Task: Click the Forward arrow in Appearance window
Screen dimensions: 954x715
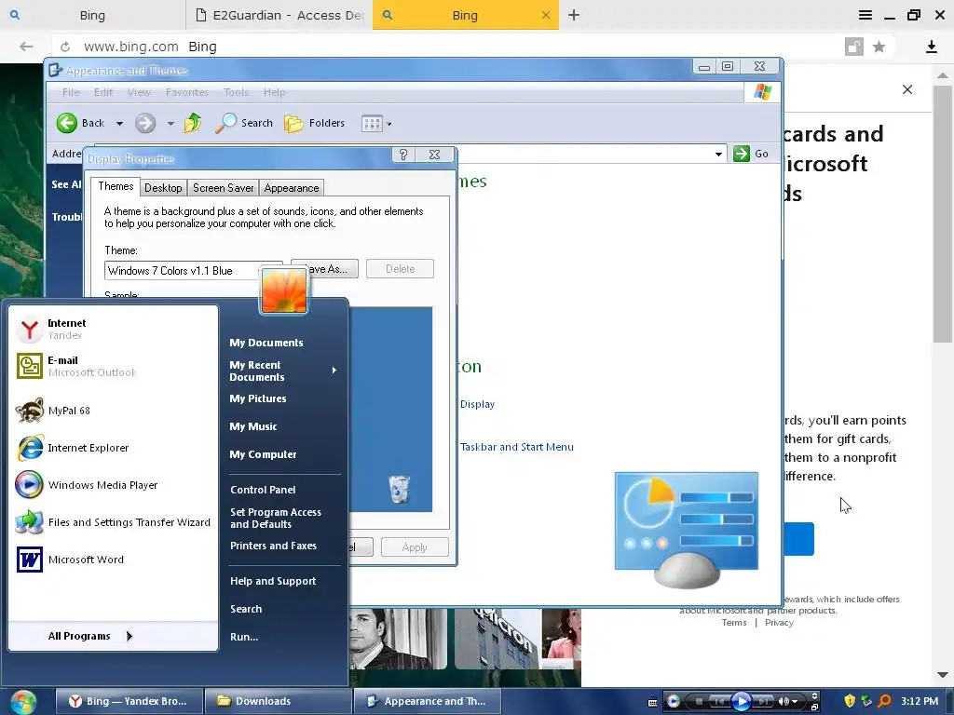Action: point(144,124)
